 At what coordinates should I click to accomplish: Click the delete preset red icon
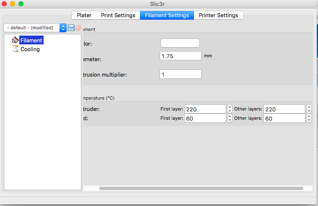(x=78, y=28)
